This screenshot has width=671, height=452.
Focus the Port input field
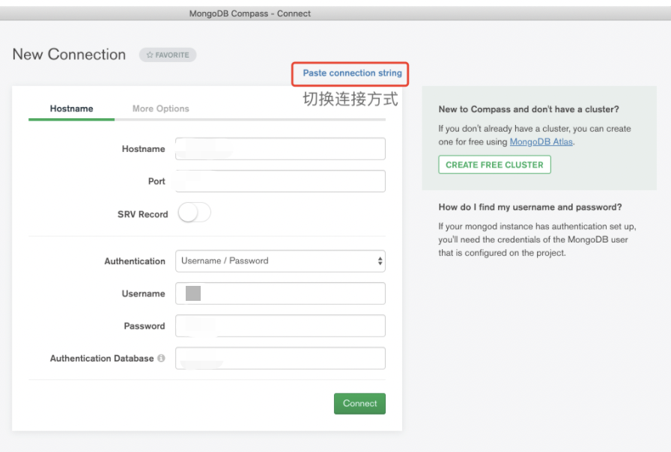(x=280, y=181)
